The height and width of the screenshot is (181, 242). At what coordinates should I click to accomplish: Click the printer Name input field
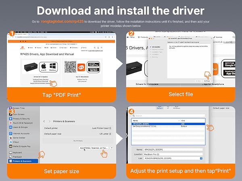tap(173, 150)
